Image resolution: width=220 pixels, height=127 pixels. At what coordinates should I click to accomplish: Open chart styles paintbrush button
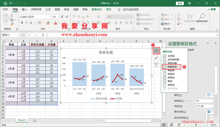pos(156,58)
